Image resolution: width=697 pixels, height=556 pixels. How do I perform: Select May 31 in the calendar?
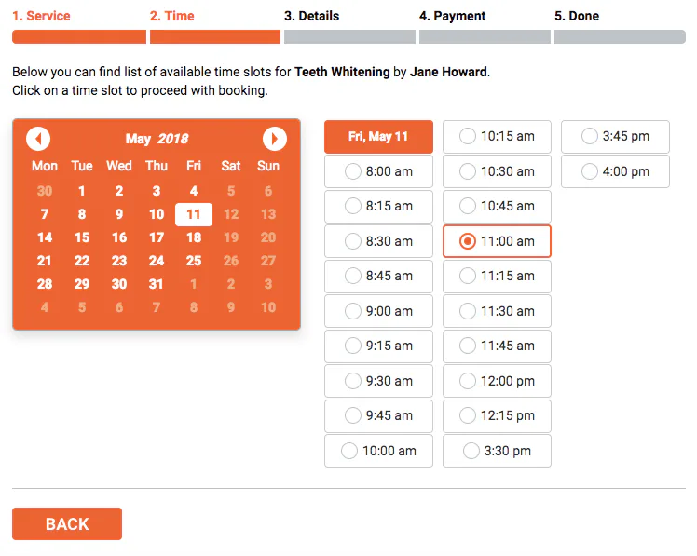coord(157,284)
